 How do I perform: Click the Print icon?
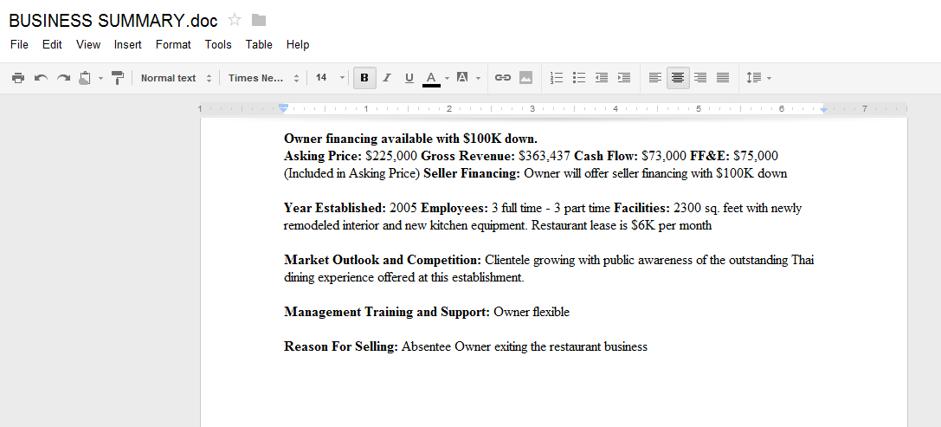[x=18, y=78]
